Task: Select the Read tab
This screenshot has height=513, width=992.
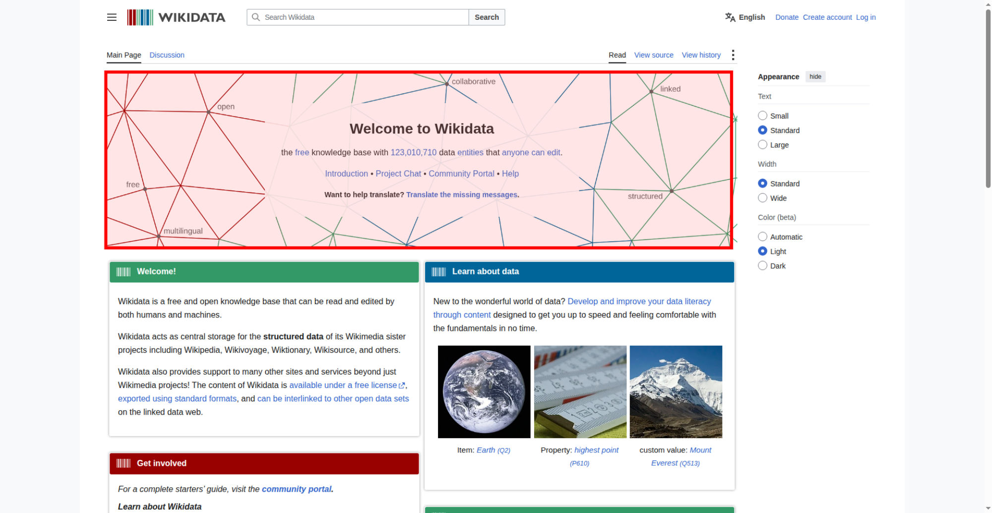Action: 617,55
